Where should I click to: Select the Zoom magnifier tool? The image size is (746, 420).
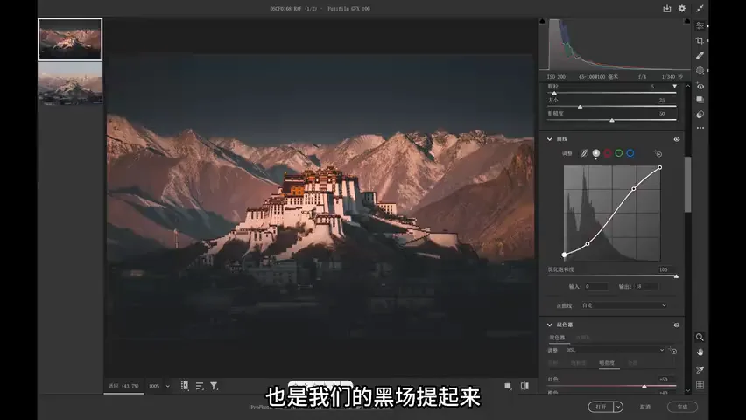(x=700, y=337)
